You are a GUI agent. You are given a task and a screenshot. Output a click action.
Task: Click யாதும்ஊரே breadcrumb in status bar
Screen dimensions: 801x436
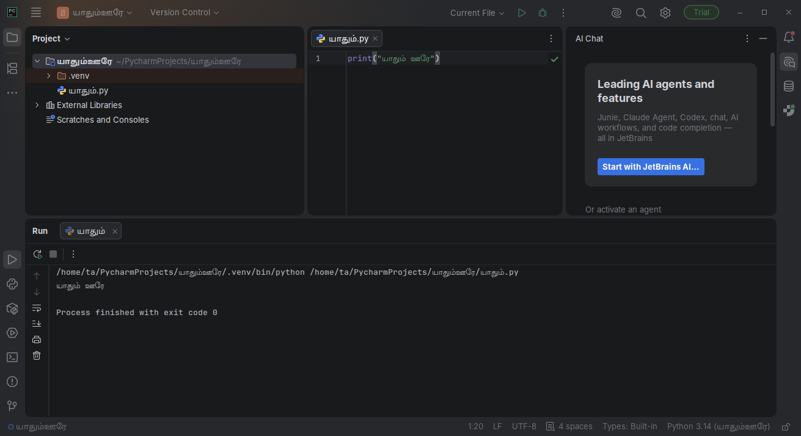pyautogui.click(x=38, y=426)
